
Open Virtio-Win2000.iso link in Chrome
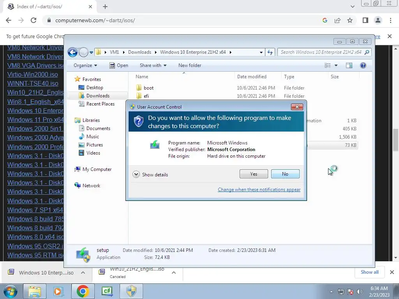point(33,74)
